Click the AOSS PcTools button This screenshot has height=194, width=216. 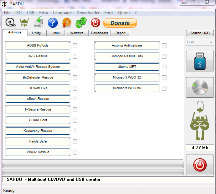coord(38,45)
